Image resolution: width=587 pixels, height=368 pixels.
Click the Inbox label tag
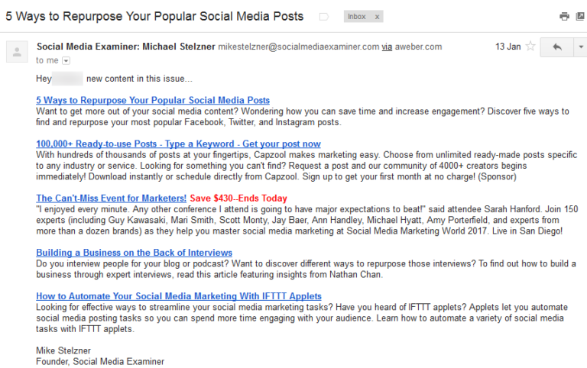tap(356, 17)
